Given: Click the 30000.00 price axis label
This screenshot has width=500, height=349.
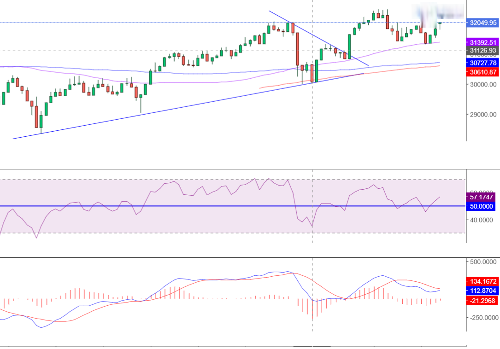Looking at the screenshot, I should (x=483, y=84).
